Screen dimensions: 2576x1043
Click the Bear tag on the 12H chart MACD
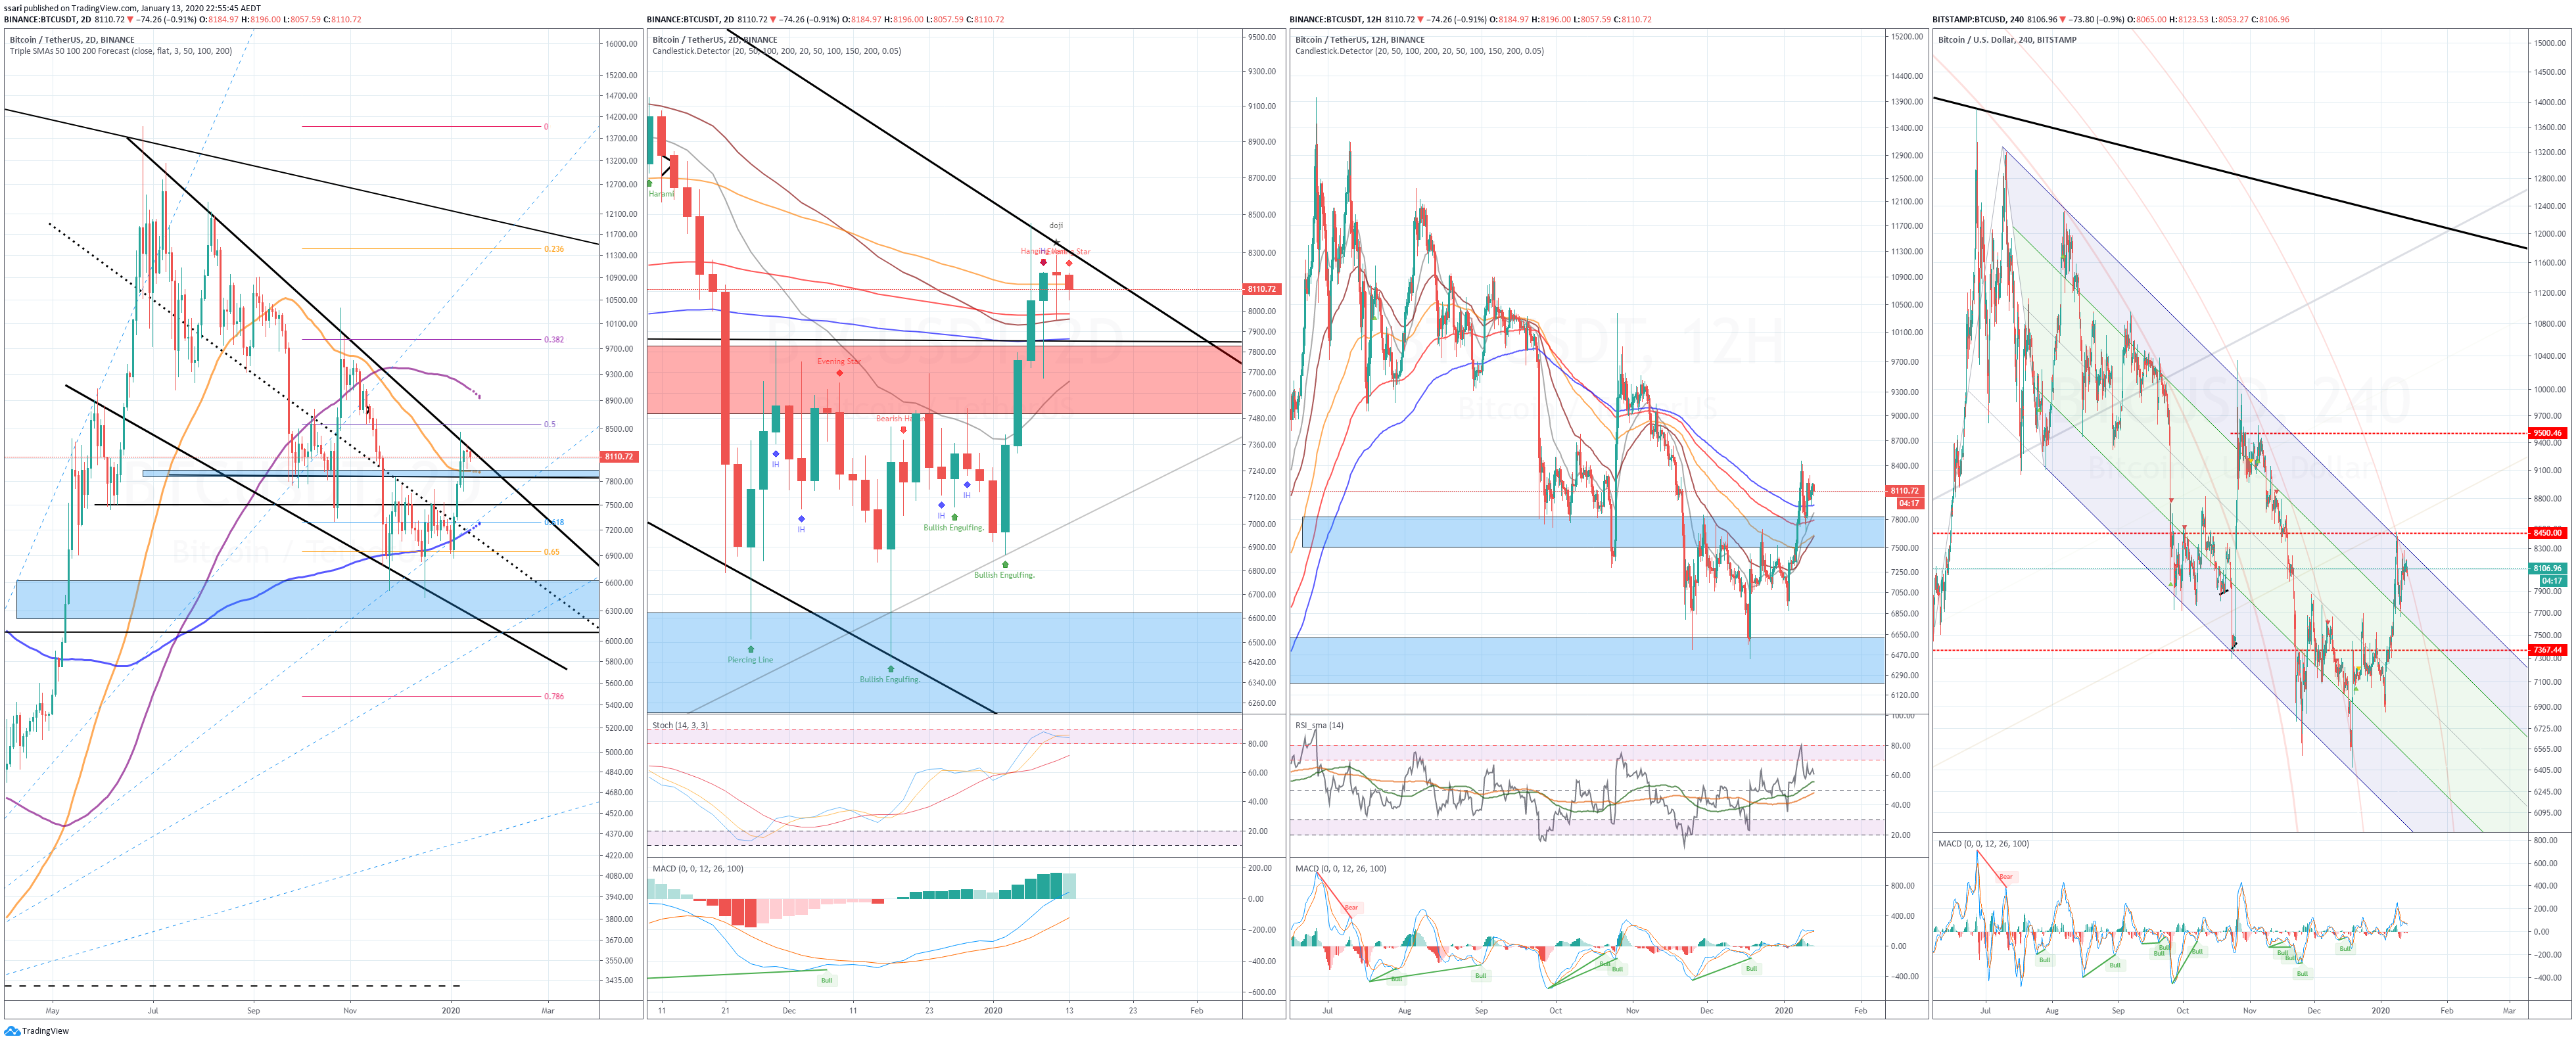click(x=1351, y=908)
